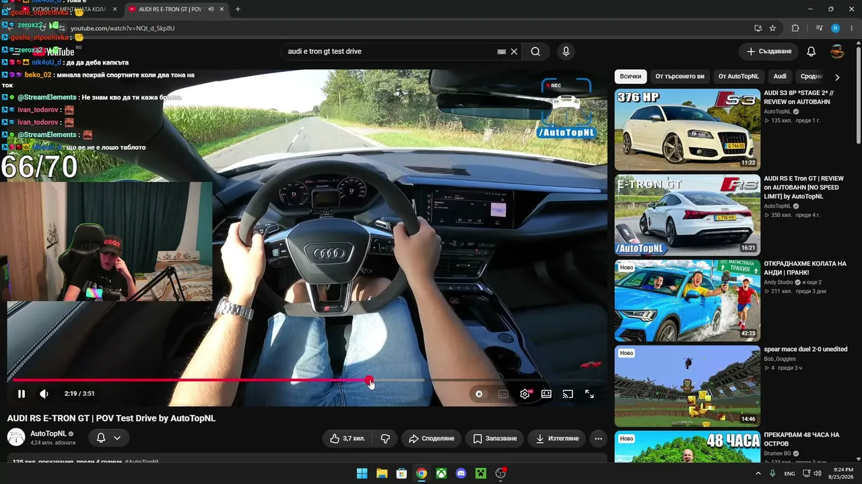Open a new browser tab
862x484 pixels.
click(238, 9)
